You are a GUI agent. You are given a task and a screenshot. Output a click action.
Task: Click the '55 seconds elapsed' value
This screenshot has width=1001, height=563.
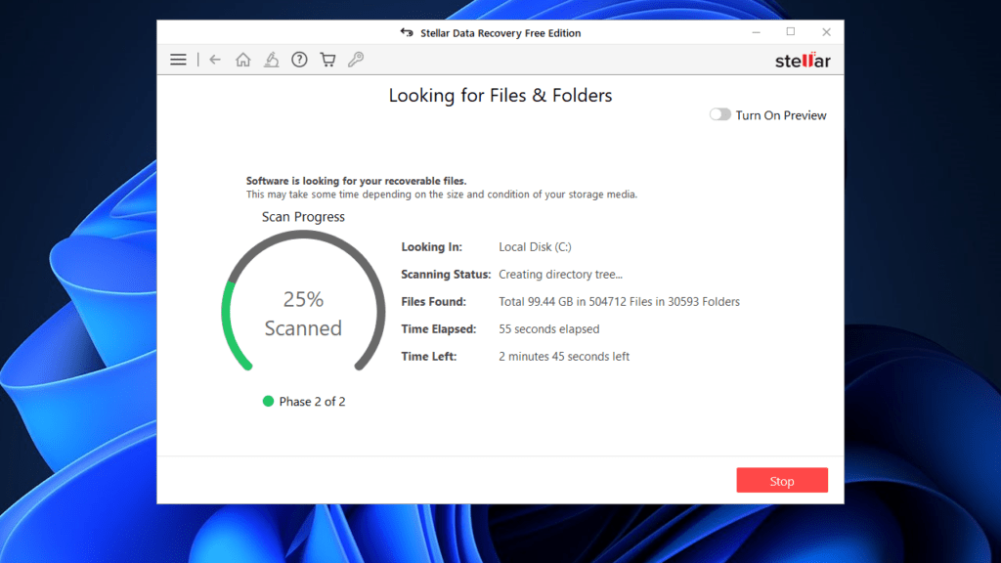tap(549, 329)
